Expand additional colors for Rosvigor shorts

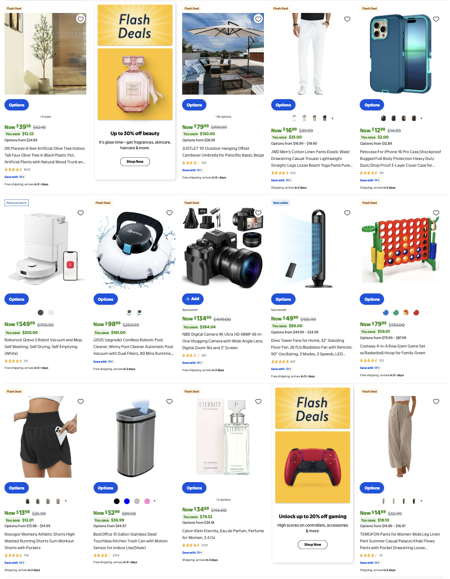point(66,501)
